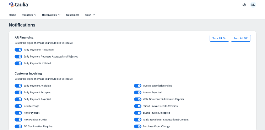Click the AR Financing section title
The width and height of the screenshot is (265, 130).
[x=24, y=37]
